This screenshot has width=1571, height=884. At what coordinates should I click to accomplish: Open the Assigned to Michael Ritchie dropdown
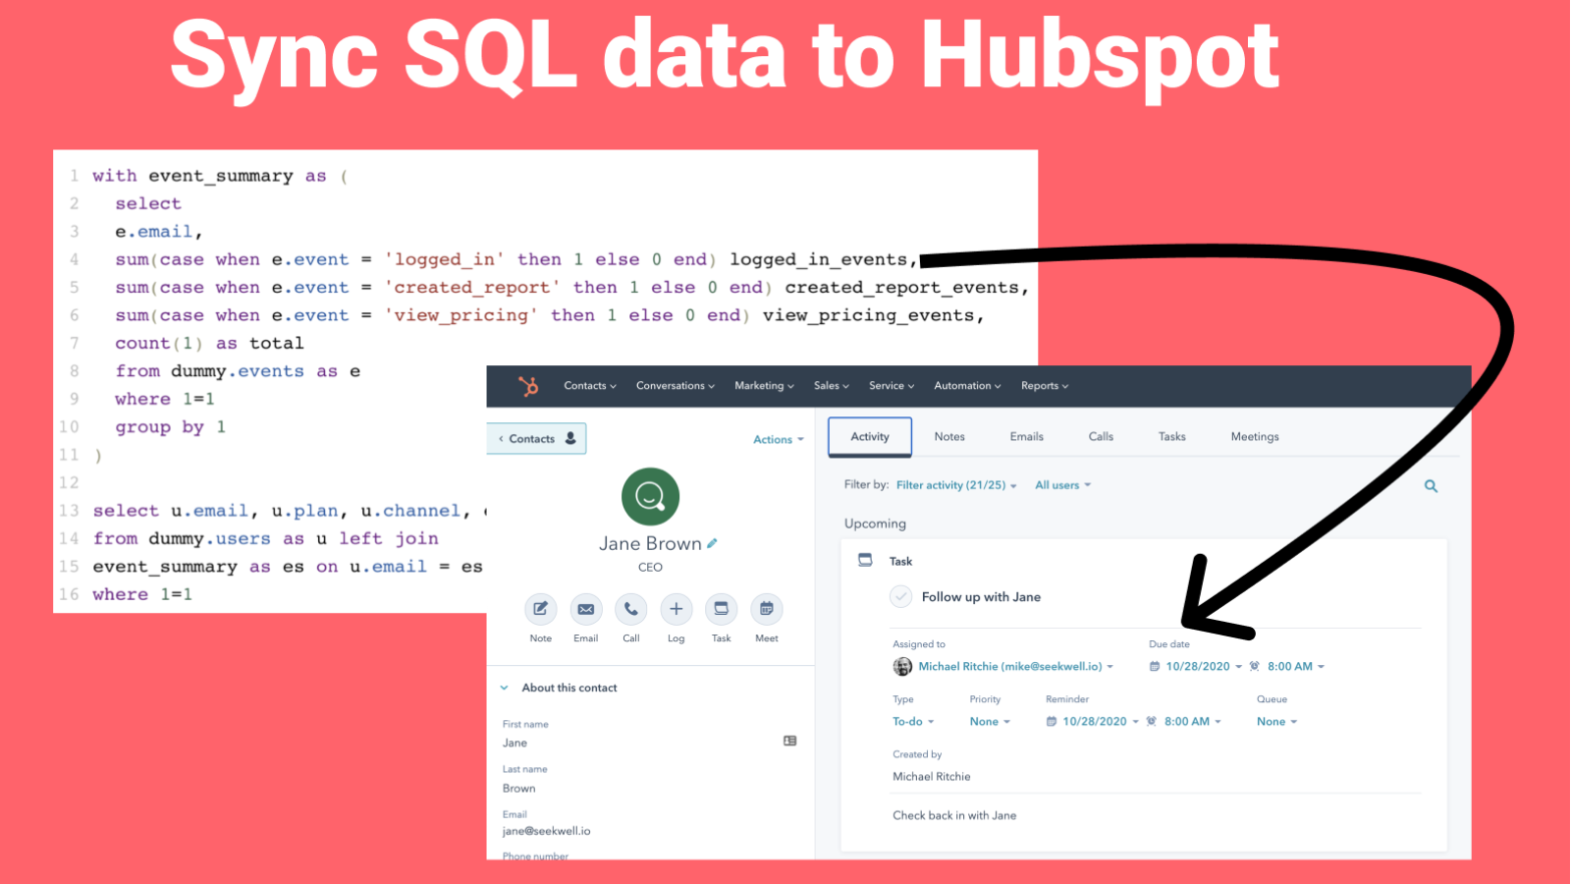coord(1016,667)
